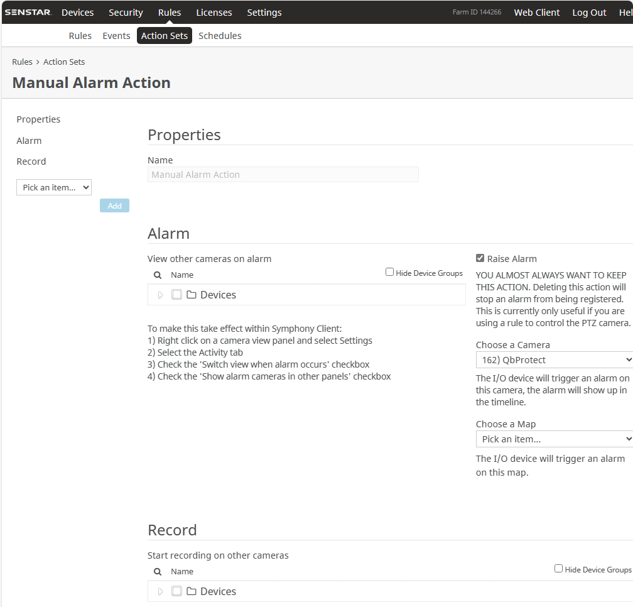Open the Licenses menu
Image resolution: width=633 pixels, height=607 pixels.
click(x=214, y=13)
